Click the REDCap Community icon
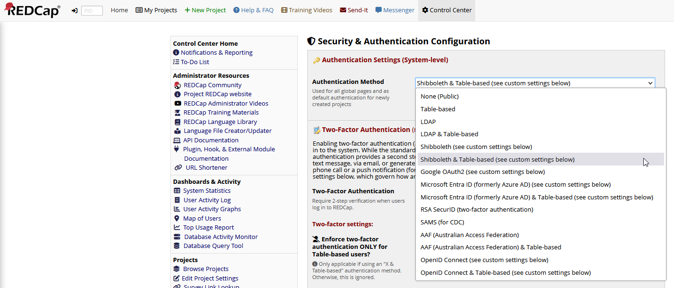The image size is (674, 288). pyautogui.click(x=177, y=85)
